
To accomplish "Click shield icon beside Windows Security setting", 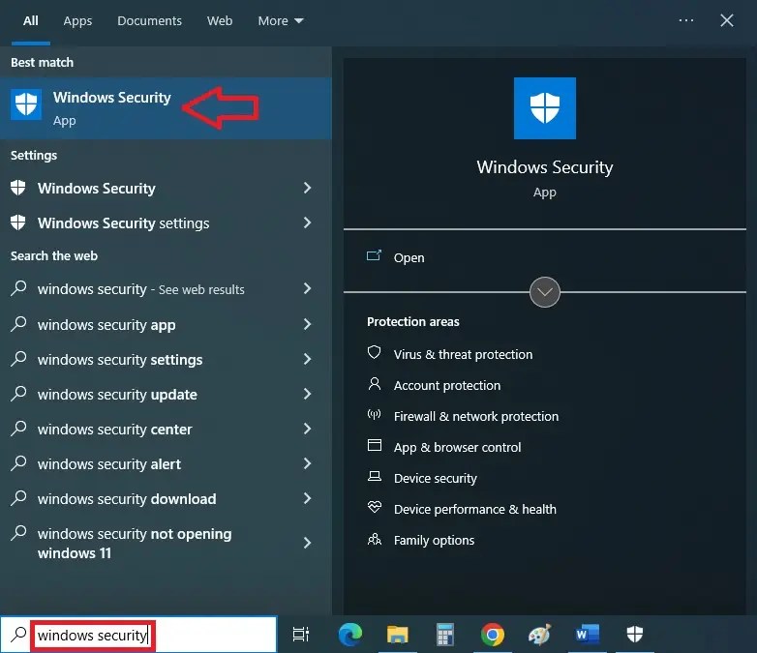I will click(18, 188).
